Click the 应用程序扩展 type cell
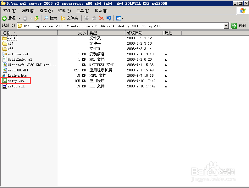 [x=101, y=70]
